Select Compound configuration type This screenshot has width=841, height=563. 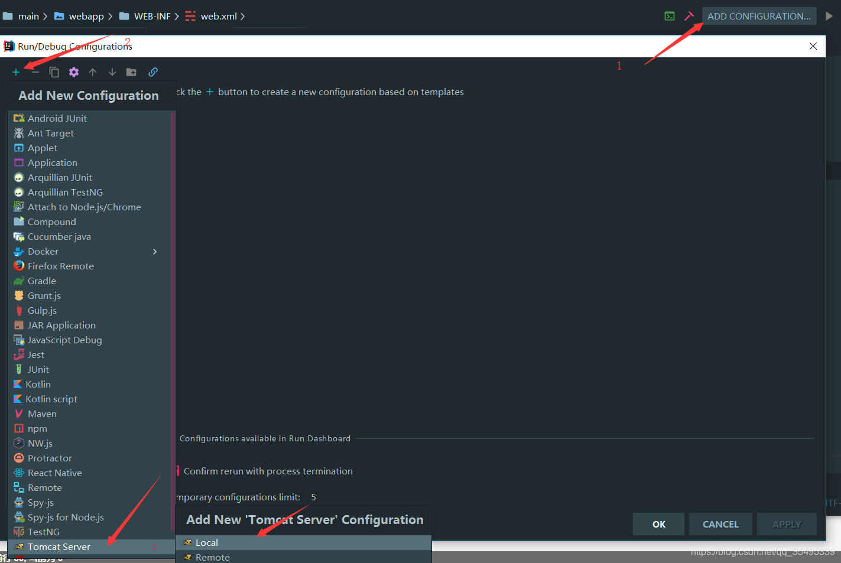coord(89,222)
